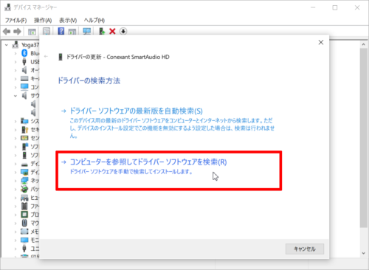
Task: Click the Properties toolbar icon
Action: (x=46, y=32)
